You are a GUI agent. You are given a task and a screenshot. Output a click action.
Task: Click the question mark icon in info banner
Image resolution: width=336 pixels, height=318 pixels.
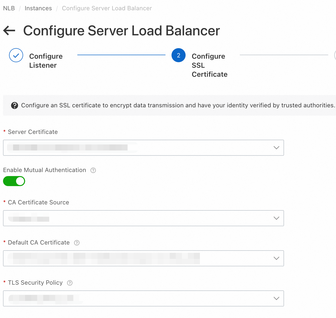(15, 106)
